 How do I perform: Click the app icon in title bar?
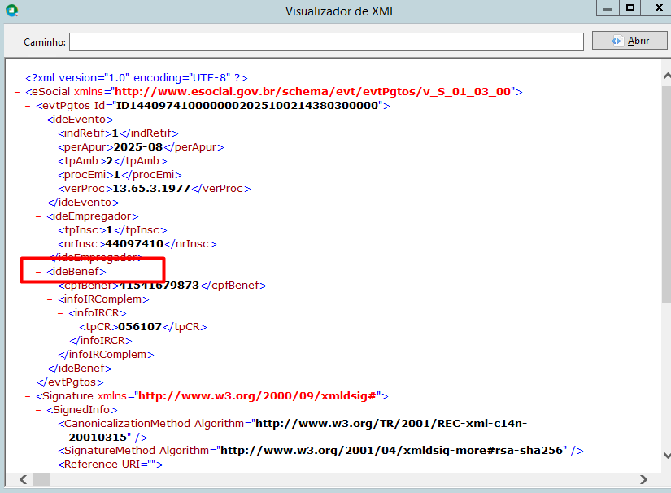[12, 11]
